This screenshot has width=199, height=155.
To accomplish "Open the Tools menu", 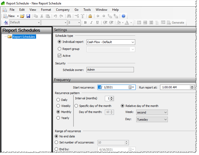I will (x=87, y=10).
